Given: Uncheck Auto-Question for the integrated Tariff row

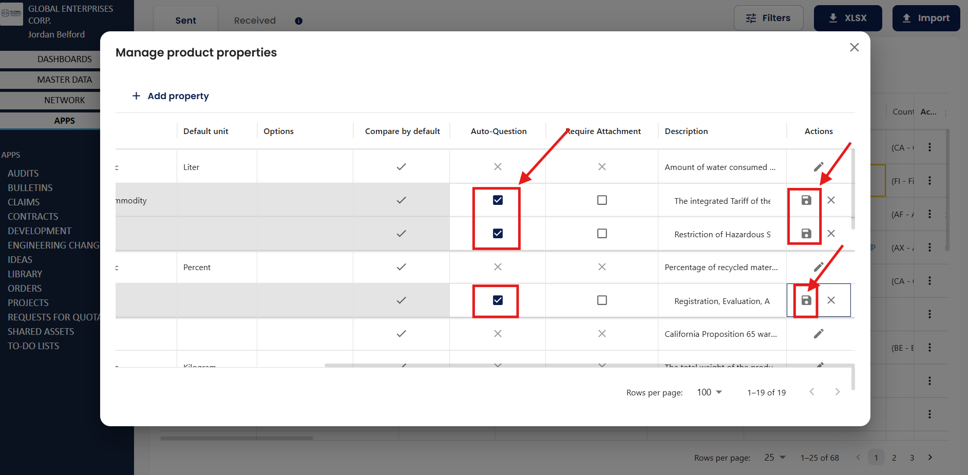Looking at the screenshot, I should tap(498, 200).
